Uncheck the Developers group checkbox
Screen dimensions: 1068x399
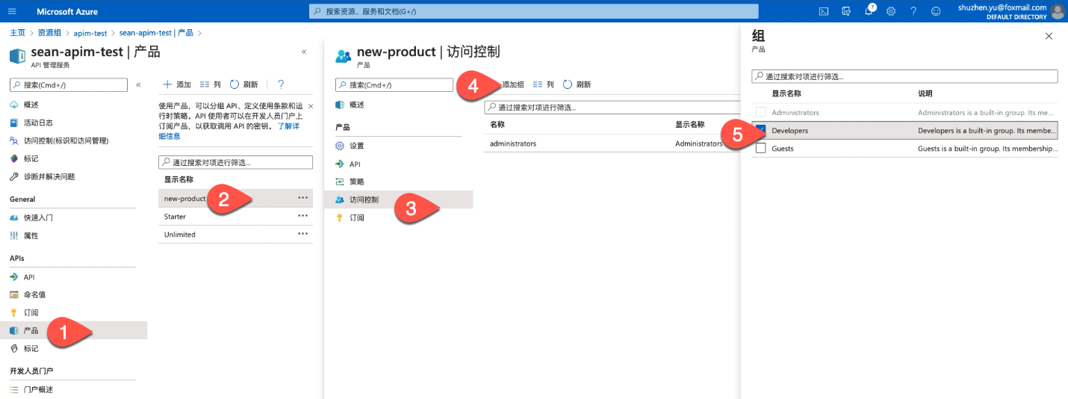pos(761,130)
